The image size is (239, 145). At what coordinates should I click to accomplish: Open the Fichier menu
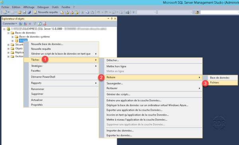pos(5,7)
